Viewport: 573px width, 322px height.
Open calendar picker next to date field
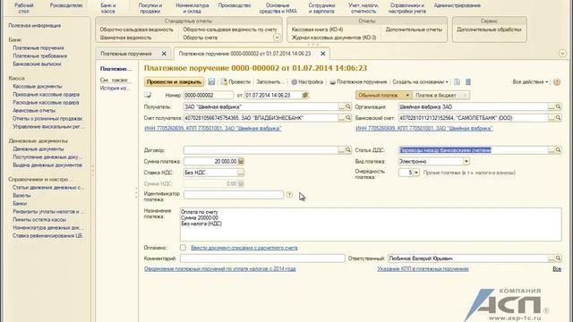coord(305,96)
